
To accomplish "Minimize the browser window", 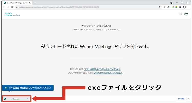I will pos(177,3).
